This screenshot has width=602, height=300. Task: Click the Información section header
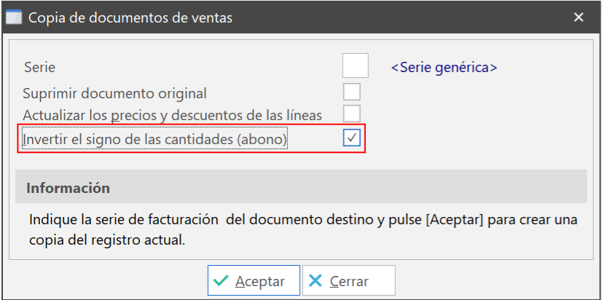(69, 188)
